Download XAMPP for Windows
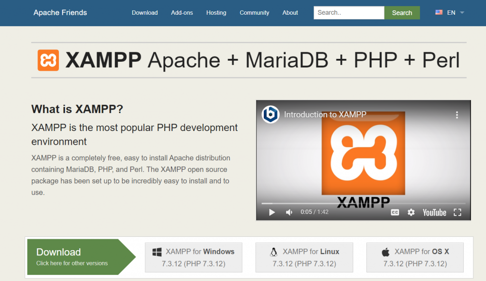Viewport: 486px width, 281px height. pos(194,257)
